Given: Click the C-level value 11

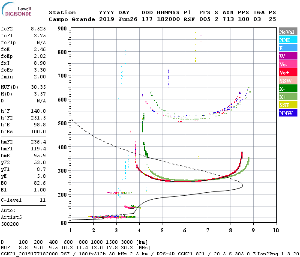Looking at the screenshot, I should (43, 200).
